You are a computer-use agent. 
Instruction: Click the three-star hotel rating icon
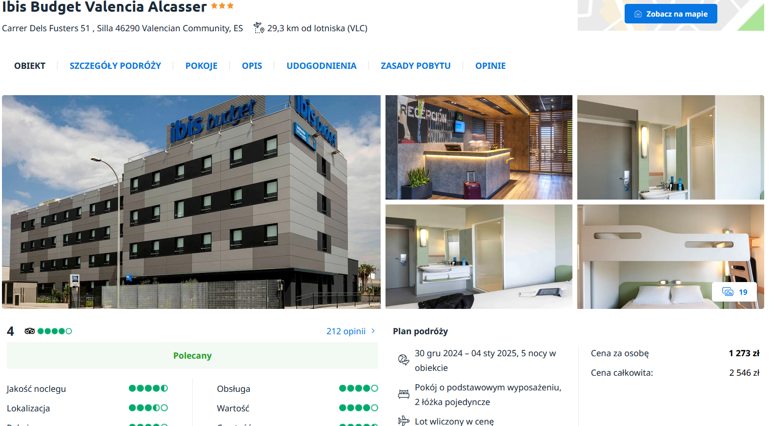[x=223, y=6]
